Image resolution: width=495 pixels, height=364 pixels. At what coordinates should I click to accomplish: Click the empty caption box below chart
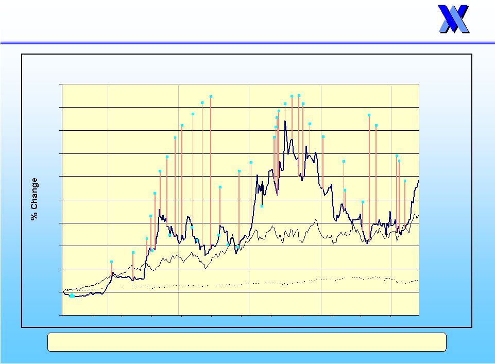click(247, 342)
